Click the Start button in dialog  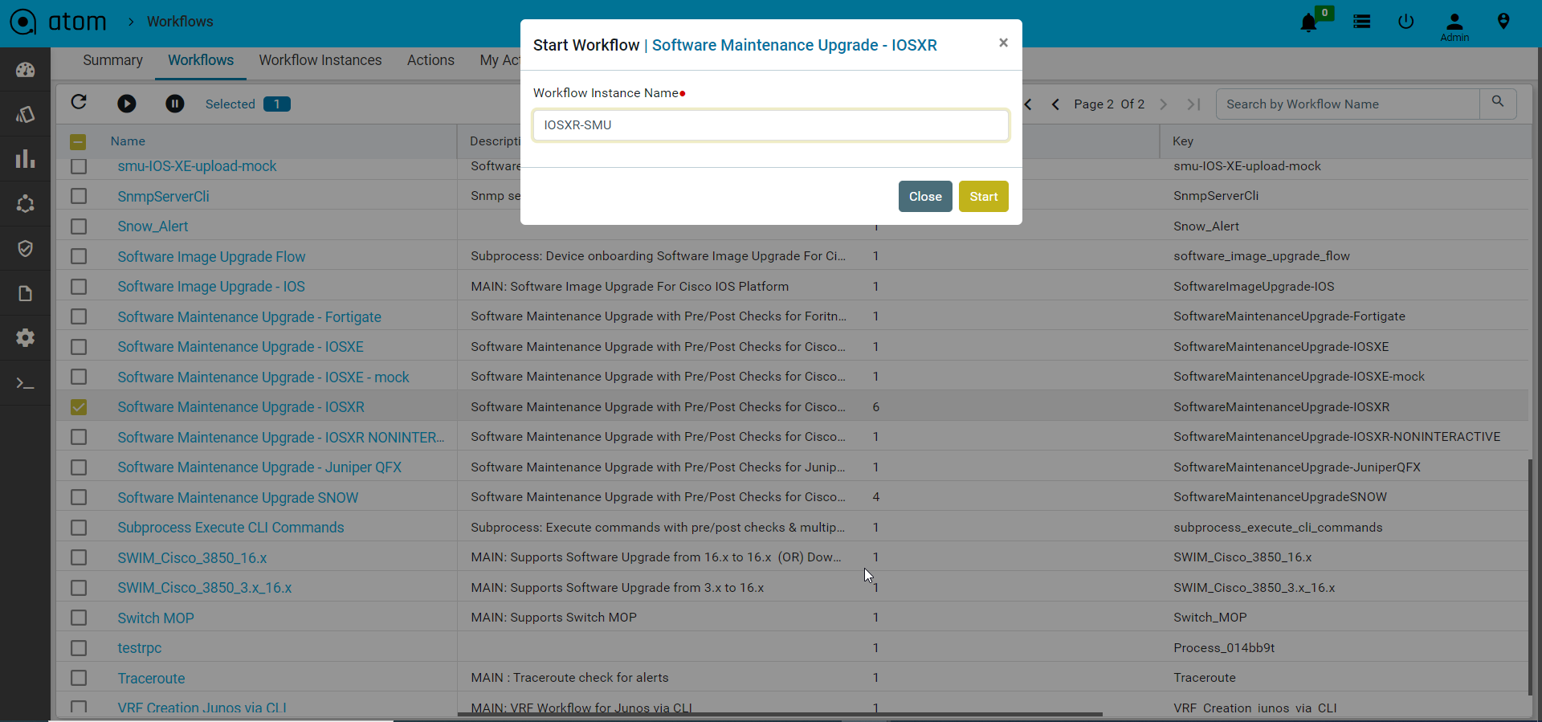(x=984, y=197)
